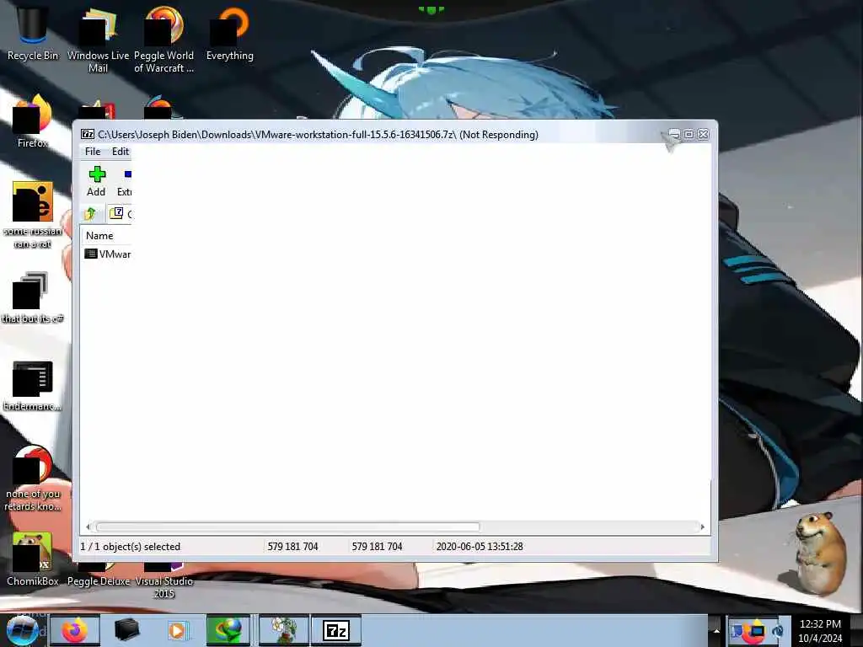Select the Endermanc... desktop icon
Viewport: 863px width, 647px height.
[x=32, y=385]
